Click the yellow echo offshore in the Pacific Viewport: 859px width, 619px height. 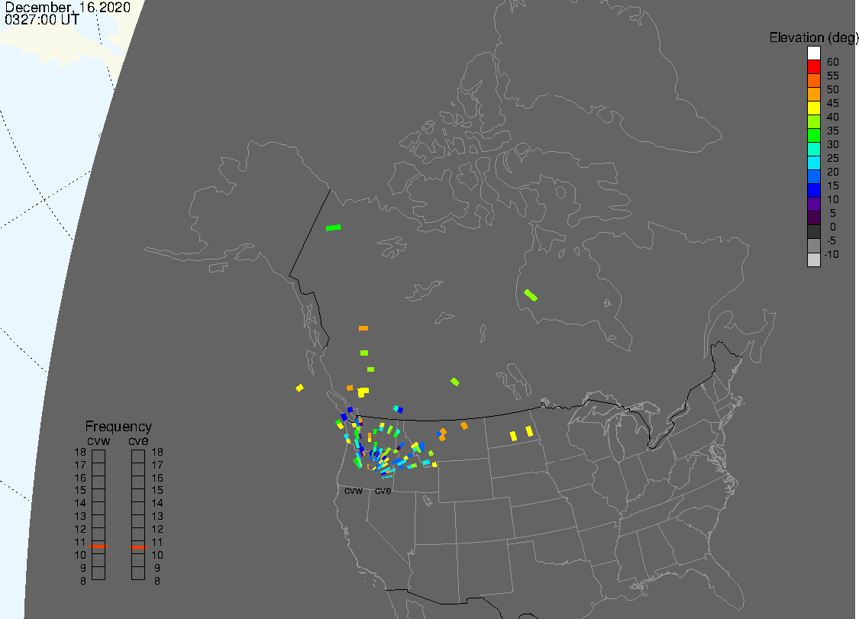pos(299,388)
